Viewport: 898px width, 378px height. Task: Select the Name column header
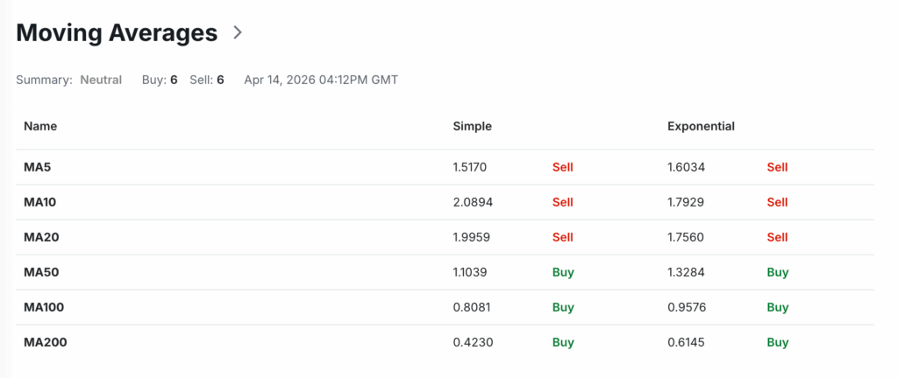40,126
